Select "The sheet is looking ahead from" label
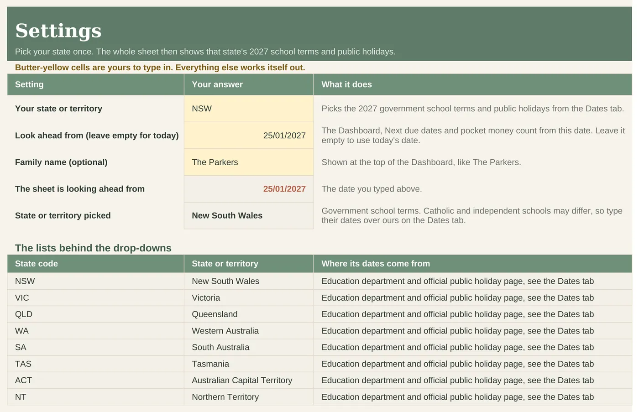639x412 pixels. (x=80, y=189)
